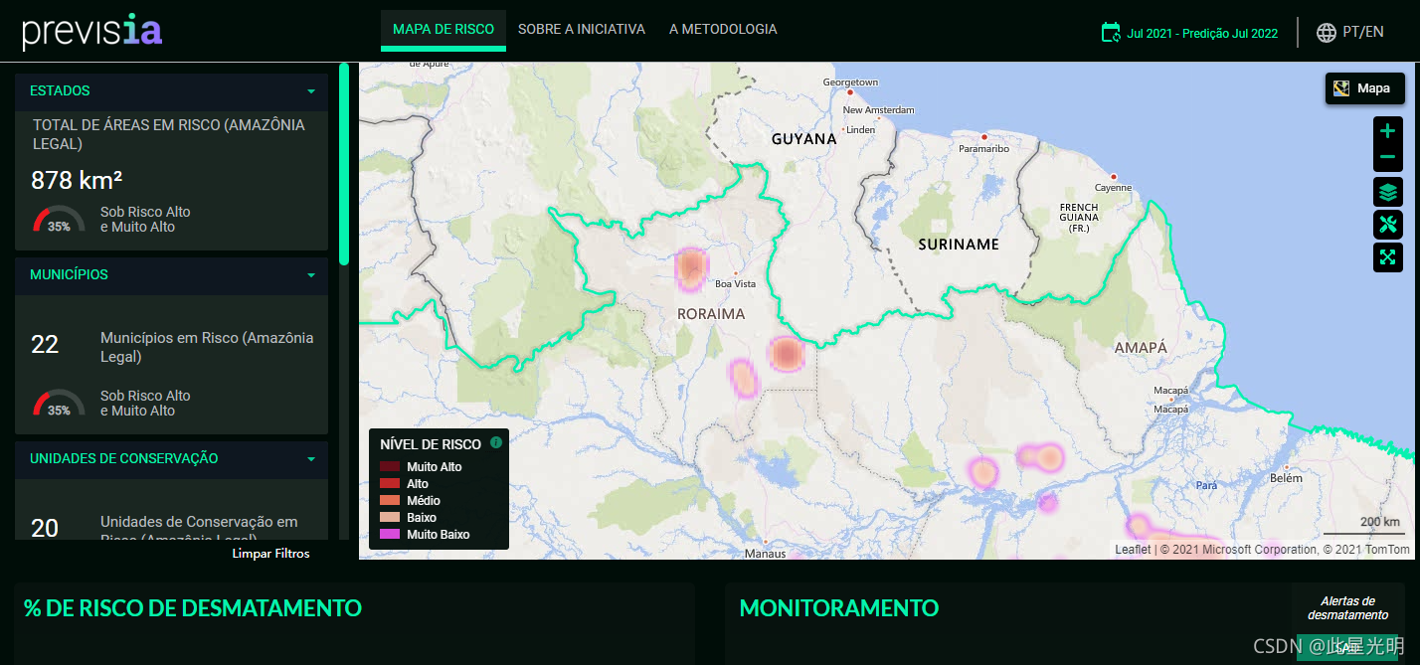The height and width of the screenshot is (665, 1420).
Task: Zoom out of the map
Action: 1388,157
